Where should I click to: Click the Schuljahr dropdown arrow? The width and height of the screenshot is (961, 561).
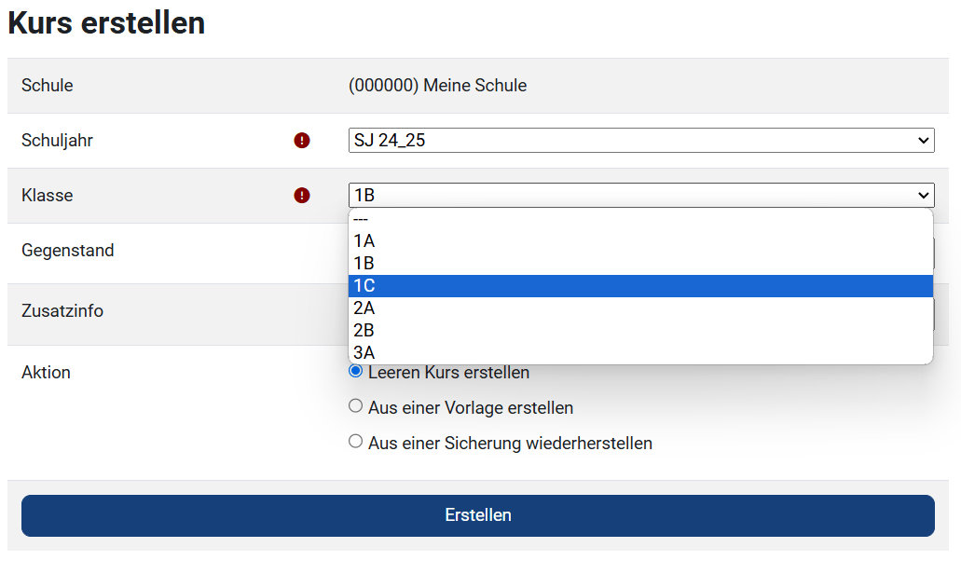coord(924,140)
